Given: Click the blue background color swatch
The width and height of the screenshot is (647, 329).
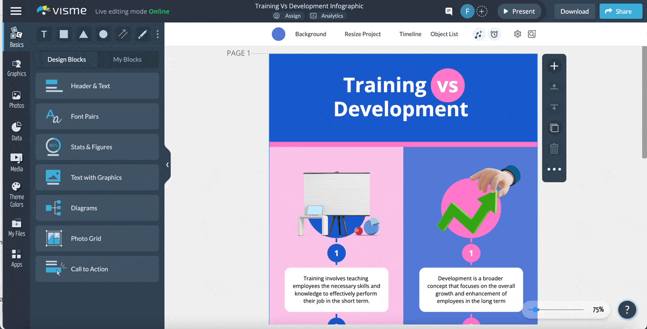Looking at the screenshot, I should coord(278,34).
